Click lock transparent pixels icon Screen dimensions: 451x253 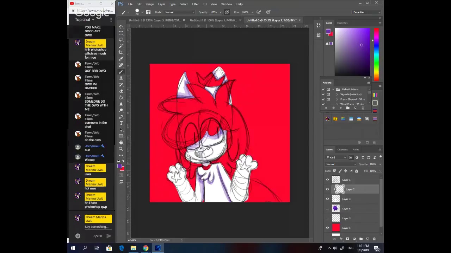pos(335,171)
